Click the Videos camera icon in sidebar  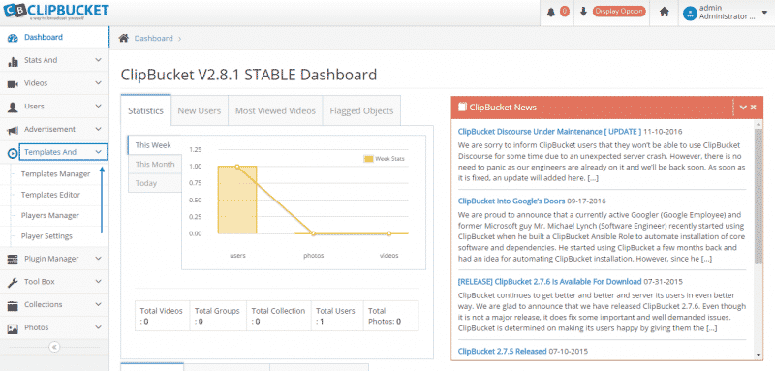coord(13,83)
